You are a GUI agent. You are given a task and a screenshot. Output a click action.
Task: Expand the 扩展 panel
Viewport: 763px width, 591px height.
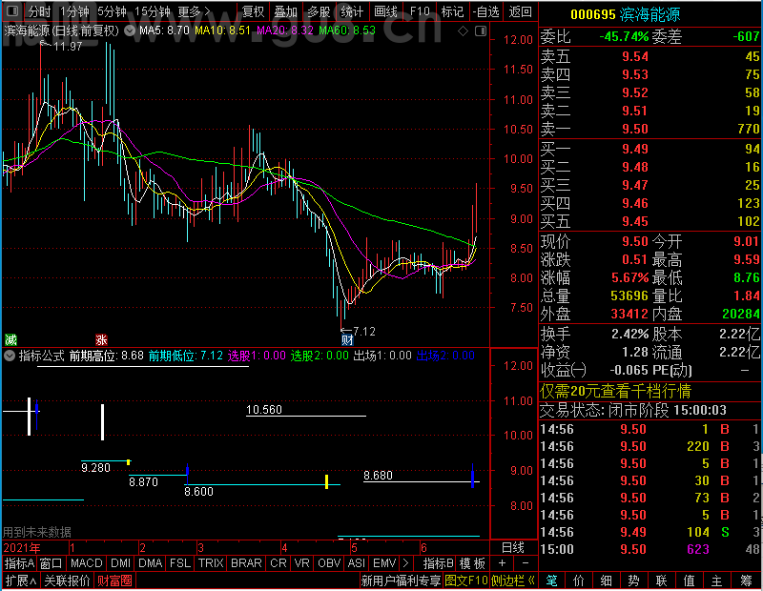click(21, 581)
